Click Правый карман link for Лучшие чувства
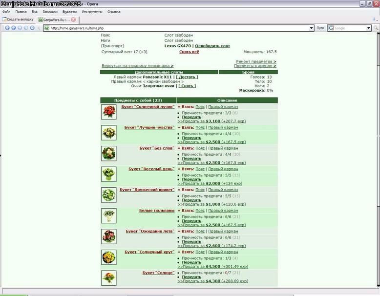Screen dimensions: 380x296 pos(223,128)
